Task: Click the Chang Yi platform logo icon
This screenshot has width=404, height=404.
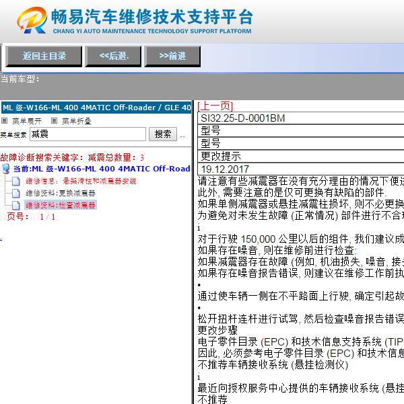Action: pyautogui.click(x=32, y=20)
